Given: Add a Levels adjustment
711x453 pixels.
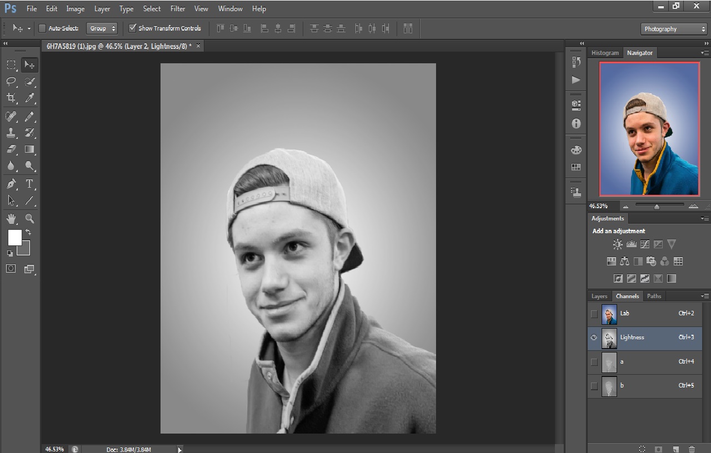Looking at the screenshot, I should coord(632,244).
